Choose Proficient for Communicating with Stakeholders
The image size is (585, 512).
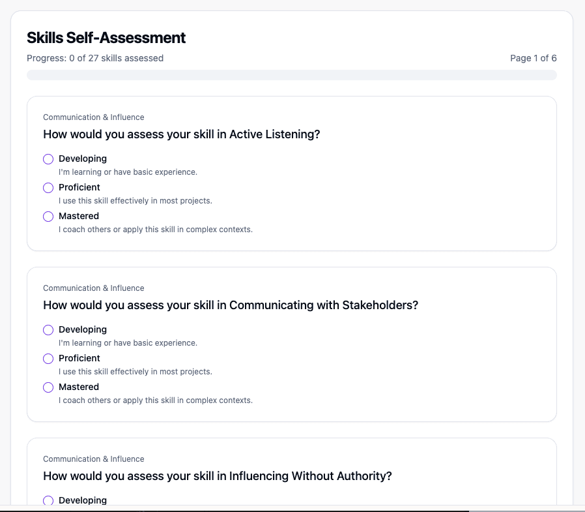[48, 359]
